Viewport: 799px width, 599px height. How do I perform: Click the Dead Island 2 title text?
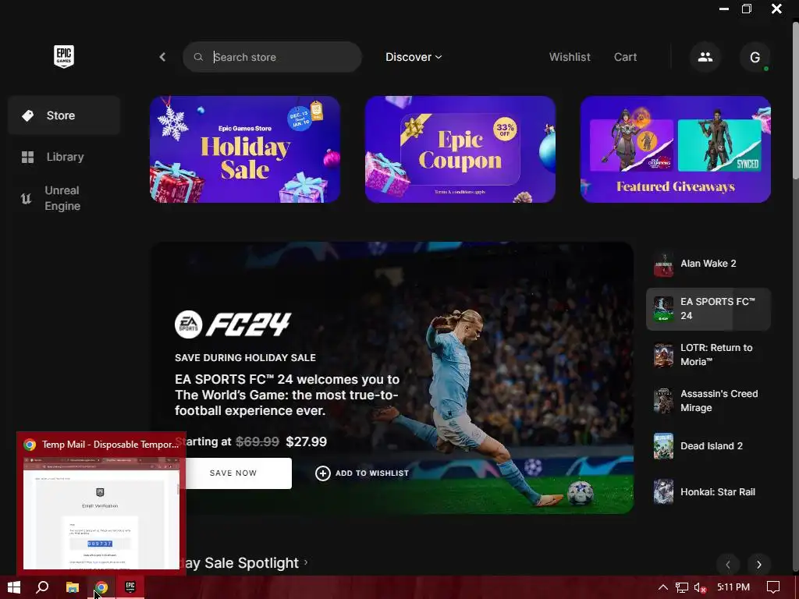[712, 446]
